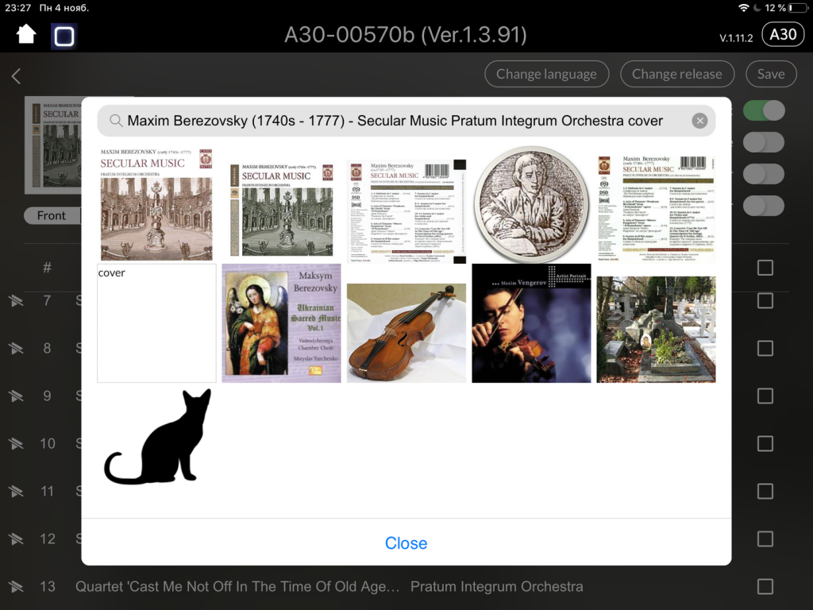Tap the home icon
The height and width of the screenshot is (610, 813).
point(26,35)
